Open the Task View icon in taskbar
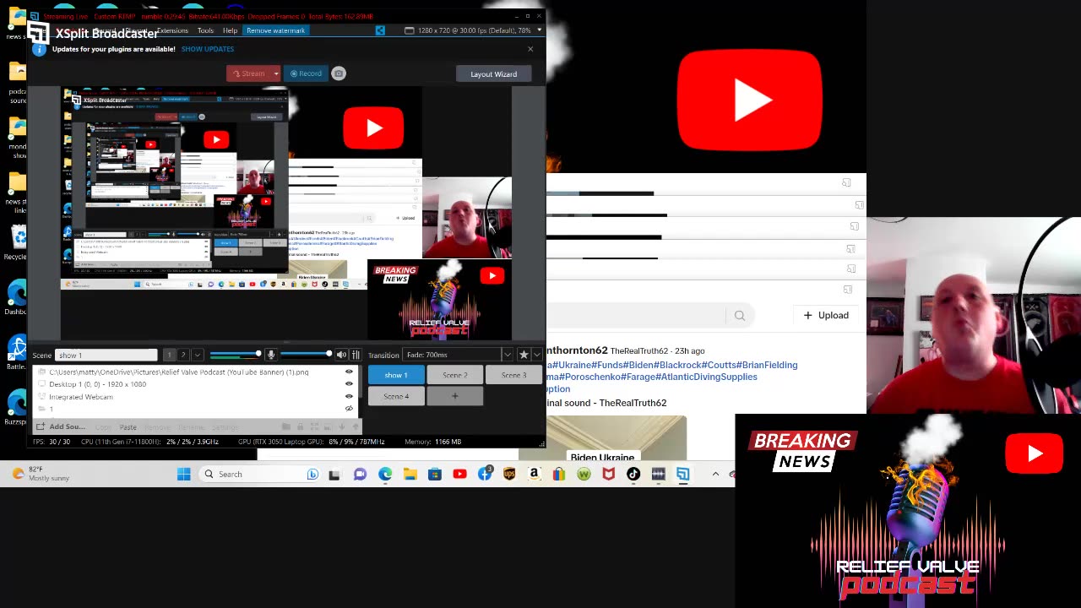1081x608 pixels. pyautogui.click(x=334, y=474)
